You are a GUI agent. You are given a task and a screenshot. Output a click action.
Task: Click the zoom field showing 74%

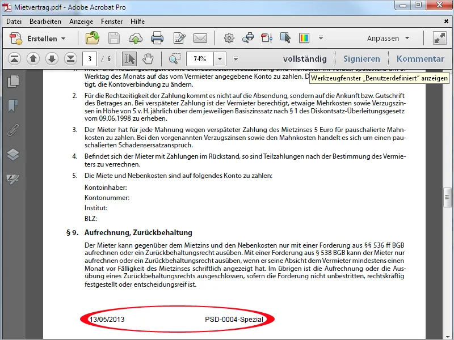(200, 59)
